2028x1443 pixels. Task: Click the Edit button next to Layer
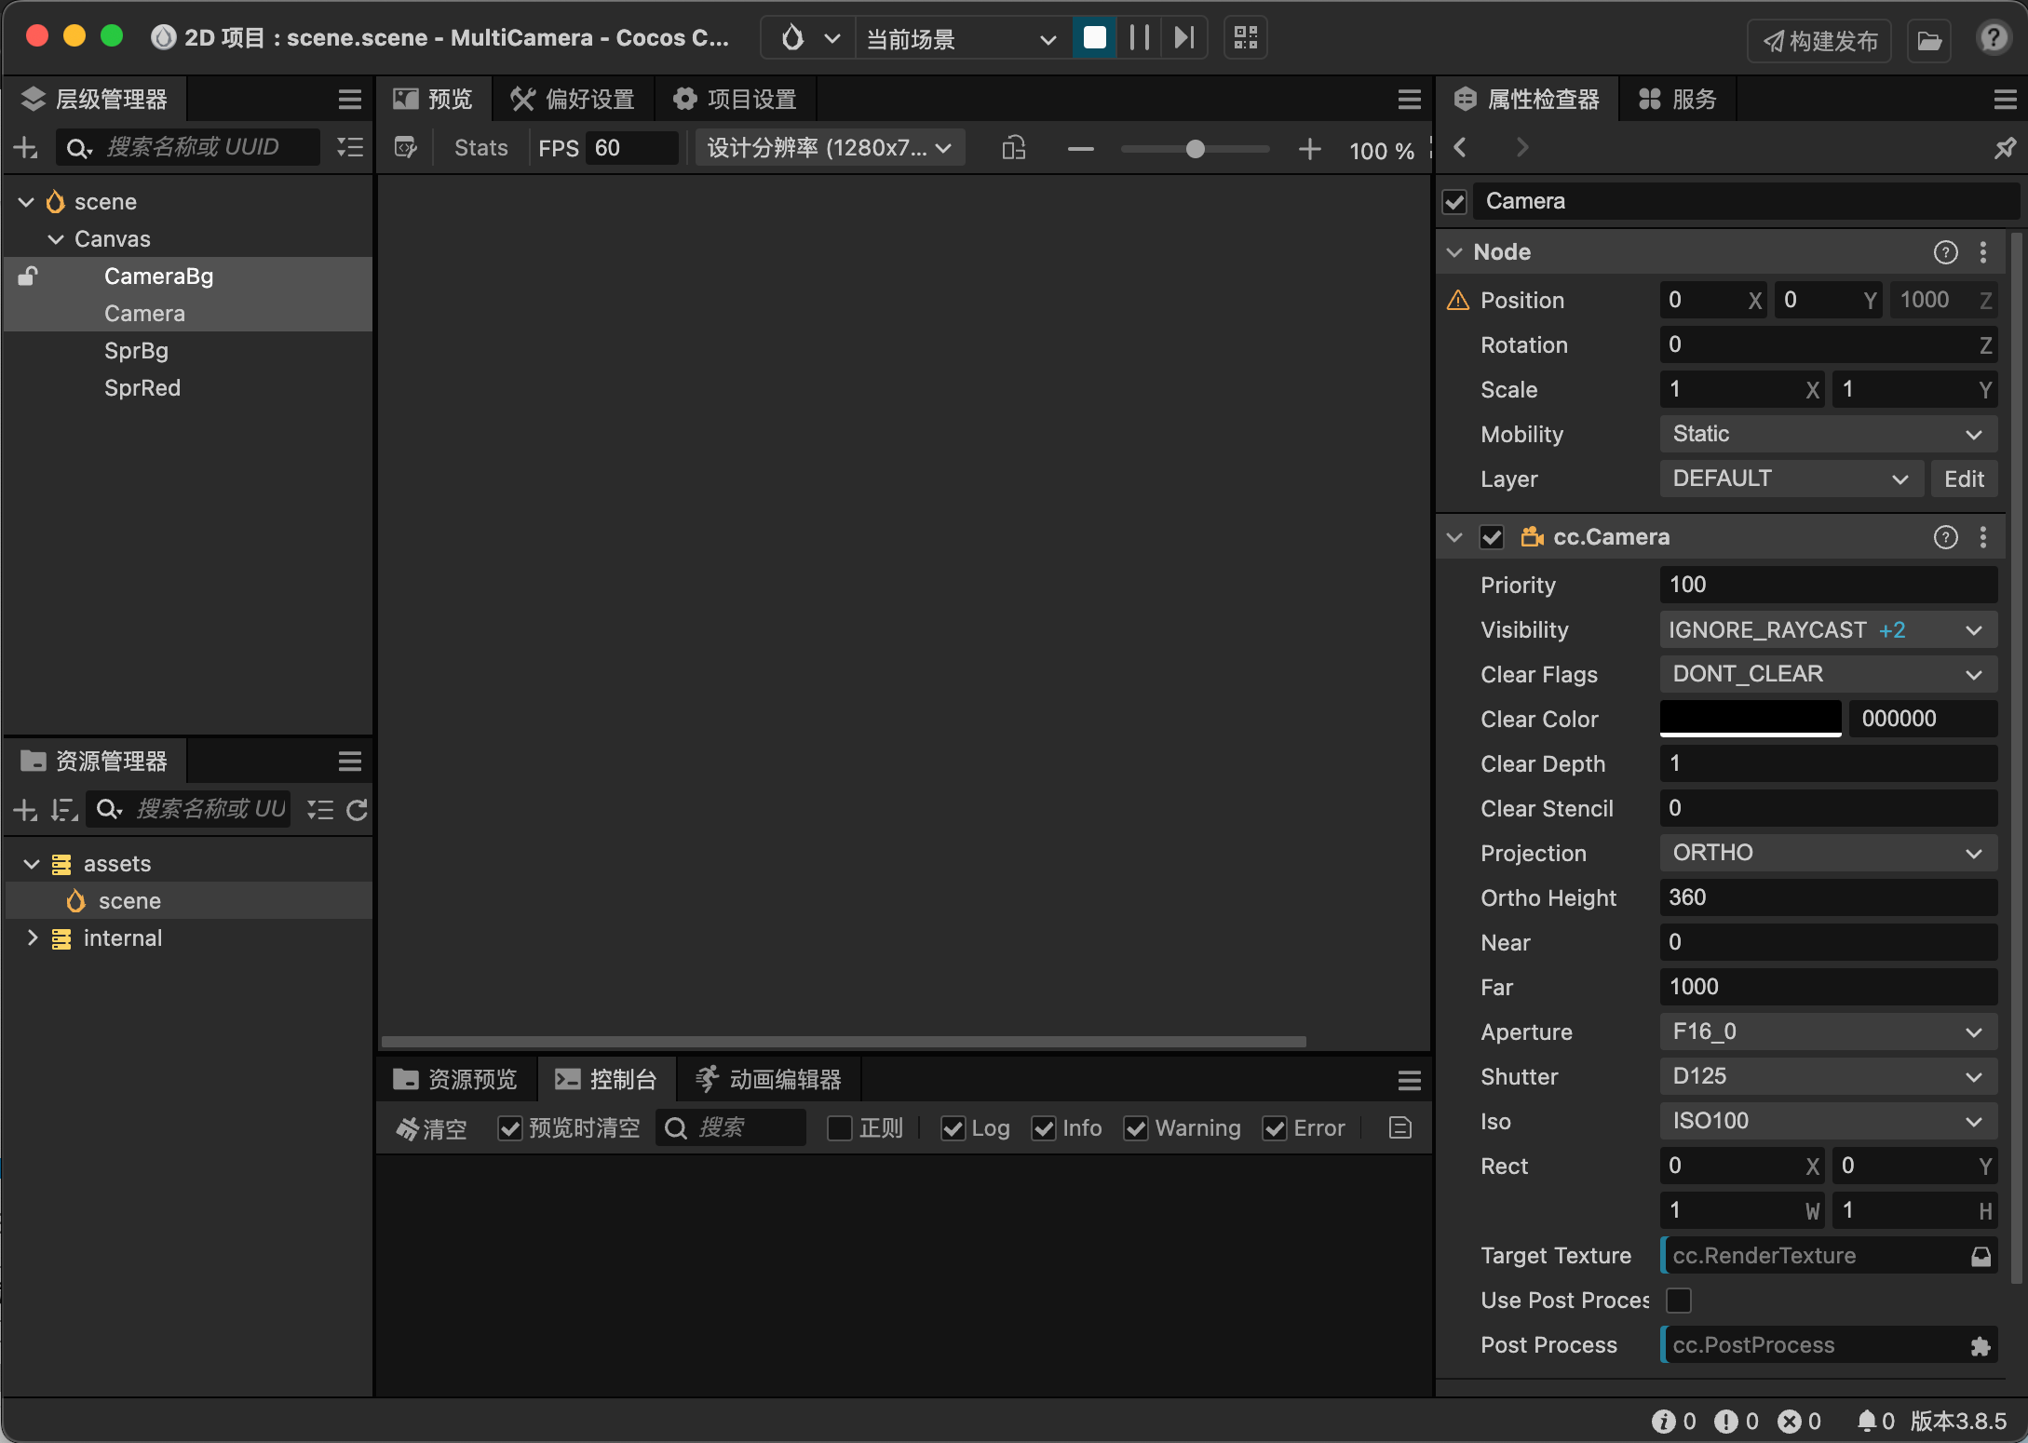1963,479
